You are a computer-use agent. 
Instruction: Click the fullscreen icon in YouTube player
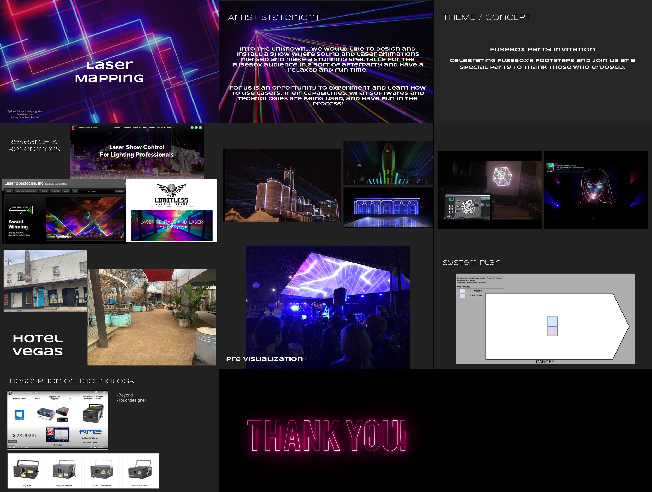click(x=106, y=447)
